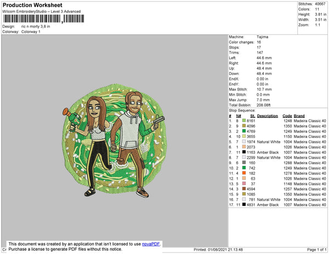Select the tan swatch in stop row 2
The height and width of the screenshot is (254, 329).
coord(244,126)
